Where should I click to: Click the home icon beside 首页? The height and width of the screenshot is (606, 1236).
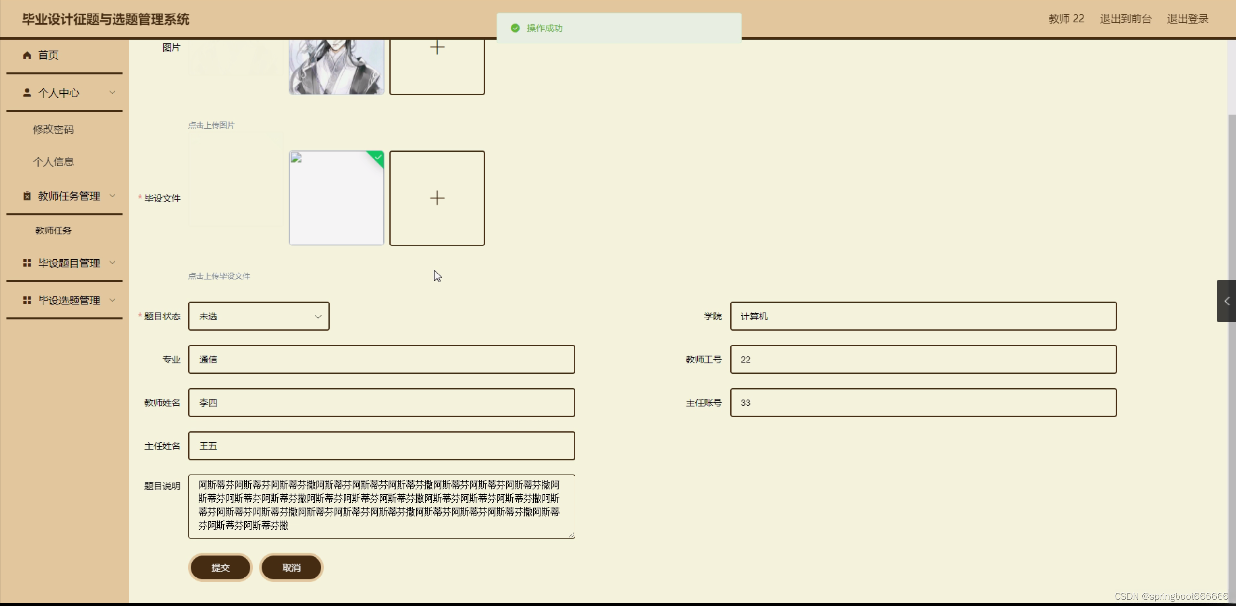(x=27, y=55)
